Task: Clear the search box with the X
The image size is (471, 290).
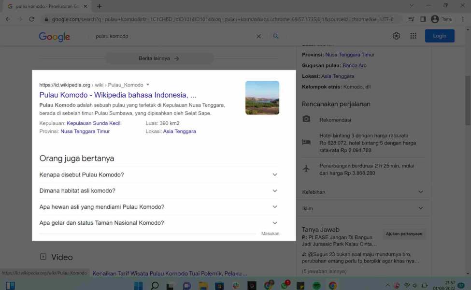Action: coord(258,36)
